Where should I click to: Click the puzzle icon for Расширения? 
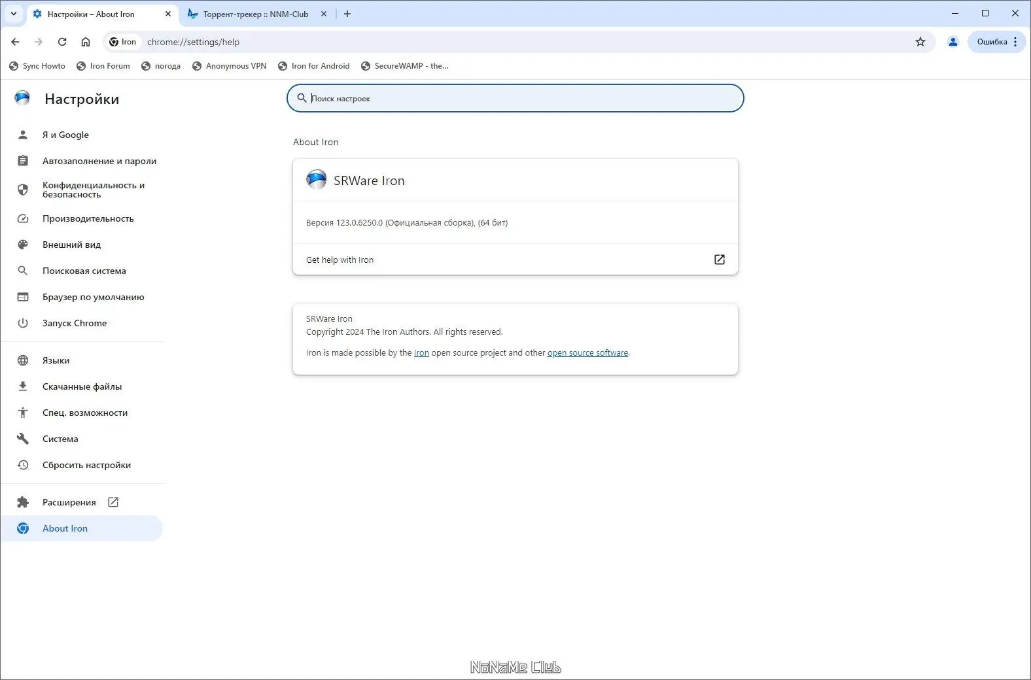(x=23, y=502)
